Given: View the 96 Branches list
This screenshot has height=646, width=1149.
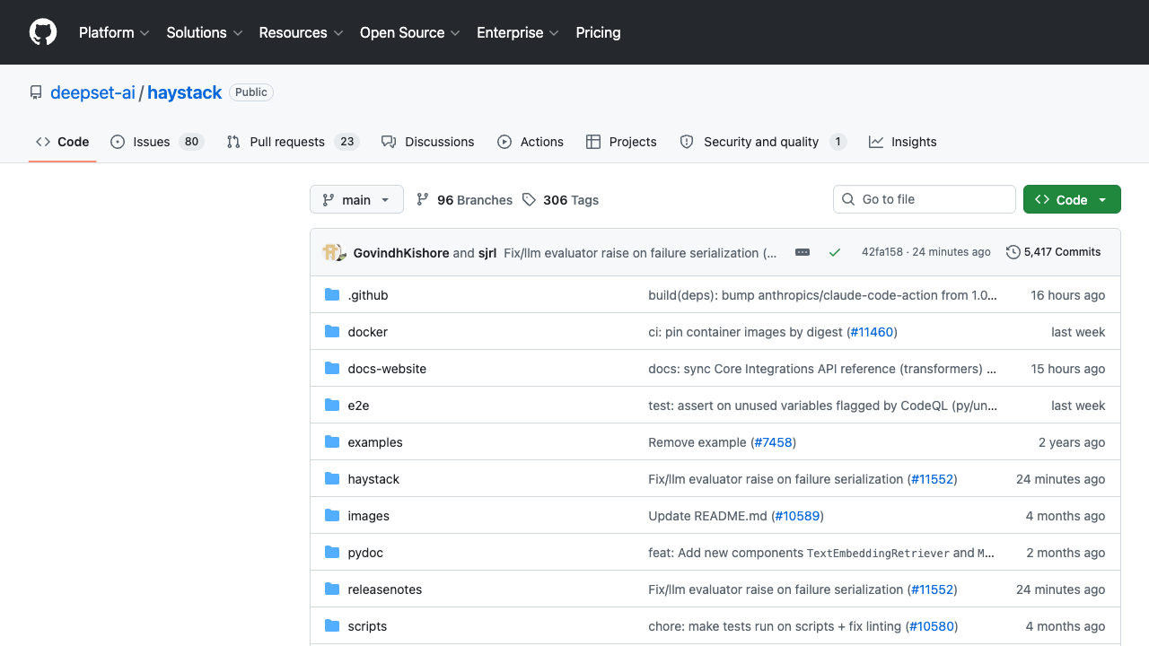Looking at the screenshot, I should (465, 200).
